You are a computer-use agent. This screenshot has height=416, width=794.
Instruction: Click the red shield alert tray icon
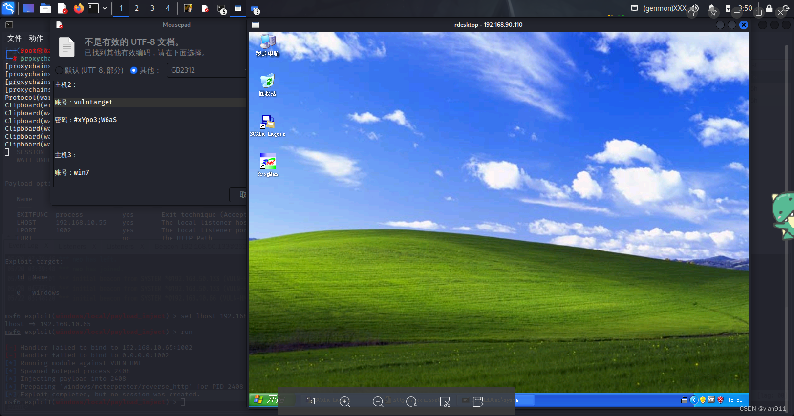[x=720, y=400]
